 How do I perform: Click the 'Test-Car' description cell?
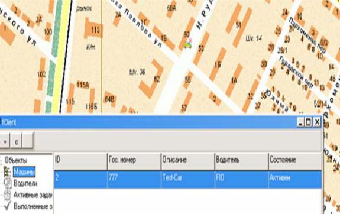[x=188, y=179]
